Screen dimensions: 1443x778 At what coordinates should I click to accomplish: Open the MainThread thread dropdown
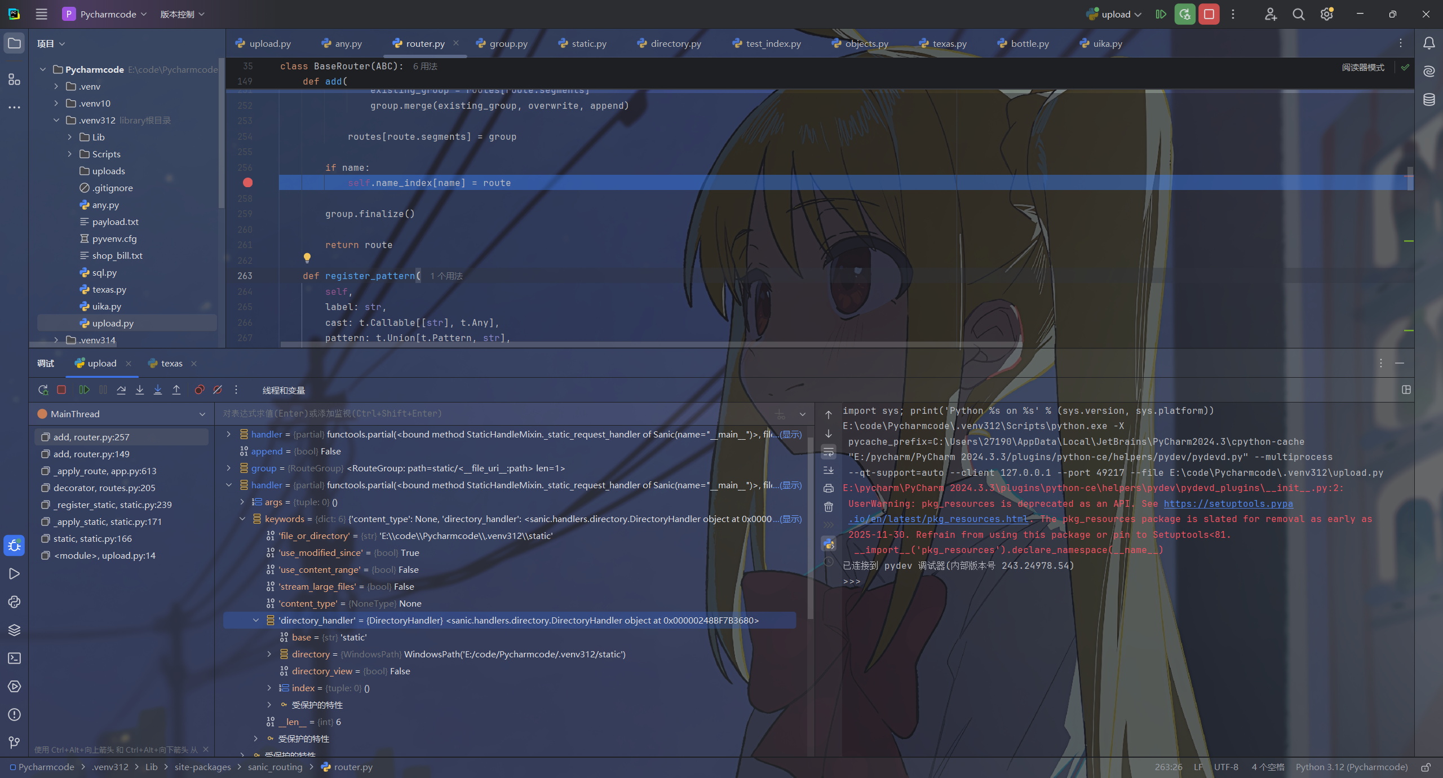(202, 414)
